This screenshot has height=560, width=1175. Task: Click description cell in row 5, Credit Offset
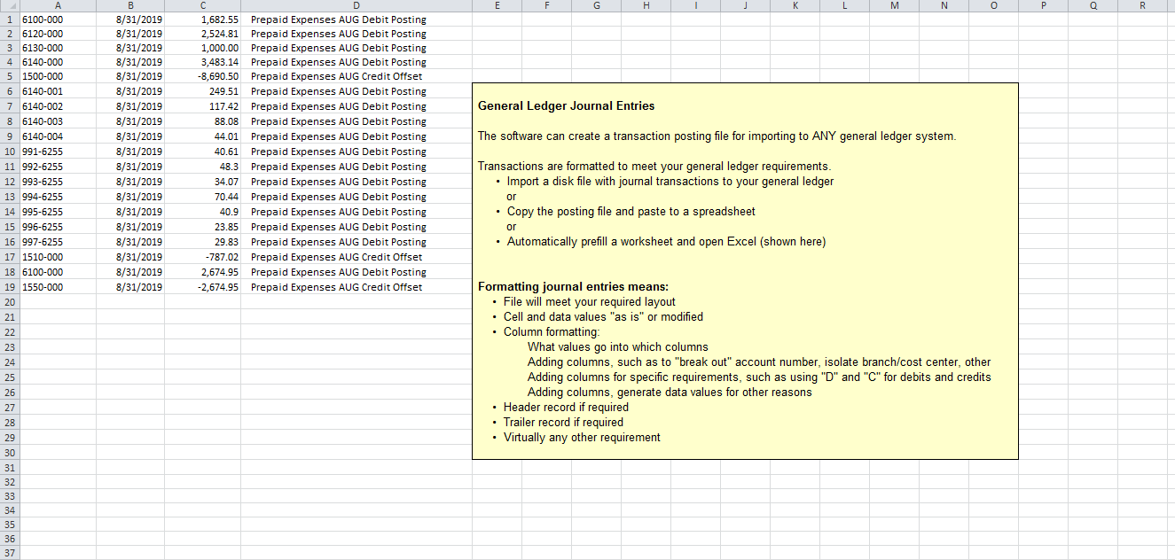click(x=356, y=76)
